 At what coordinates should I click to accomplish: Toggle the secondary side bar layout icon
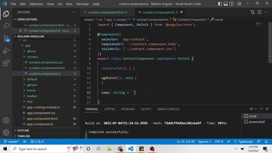231,4
